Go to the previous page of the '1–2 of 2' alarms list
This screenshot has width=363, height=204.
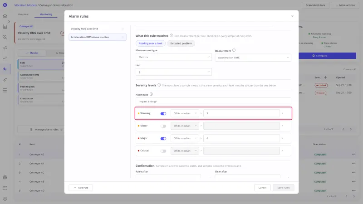point(343,129)
